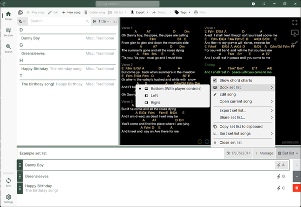Open the Search sidebar page

(x=8, y=48)
